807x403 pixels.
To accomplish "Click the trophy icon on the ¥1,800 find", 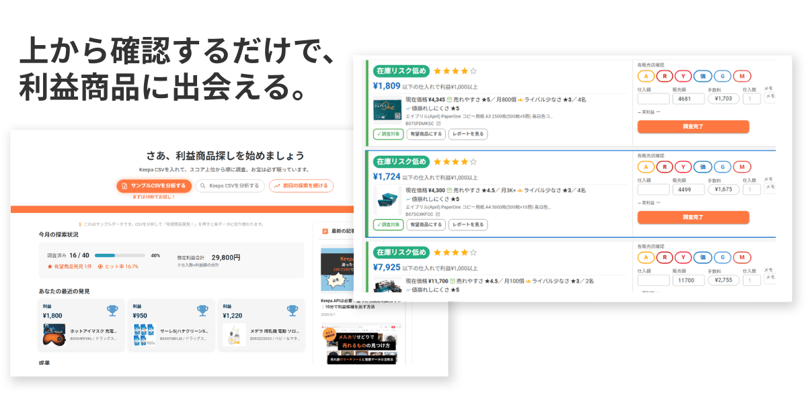I will [112, 310].
